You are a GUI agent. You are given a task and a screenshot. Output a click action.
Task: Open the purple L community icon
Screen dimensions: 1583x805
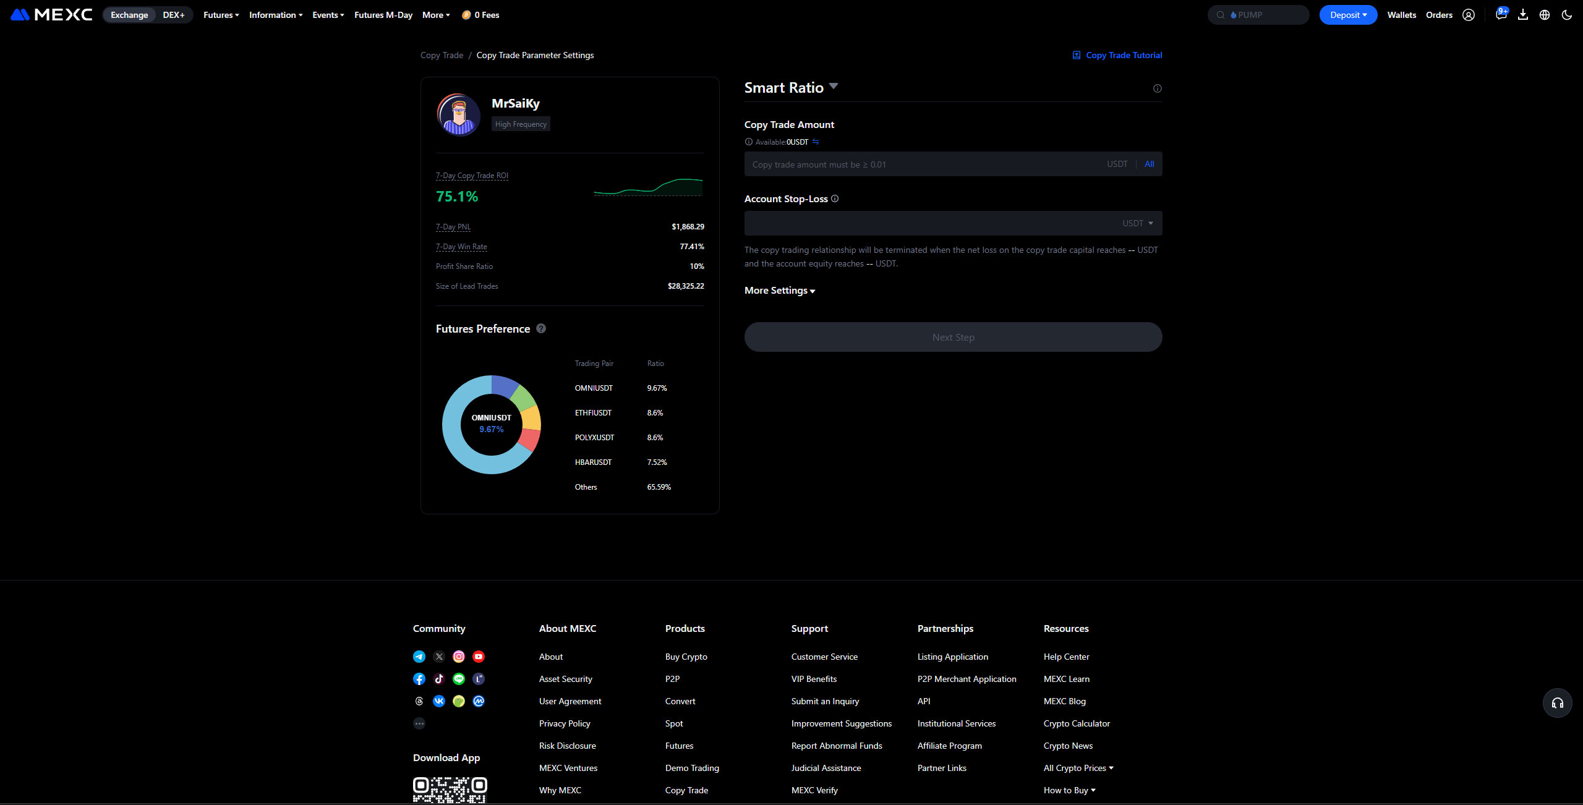tap(479, 679)
